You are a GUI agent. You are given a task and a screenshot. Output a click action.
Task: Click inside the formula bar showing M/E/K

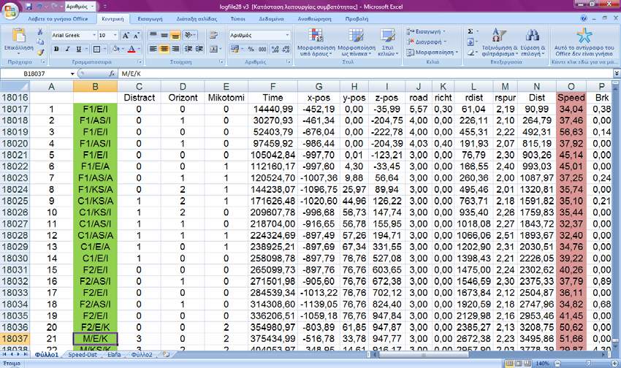(365, 74)
